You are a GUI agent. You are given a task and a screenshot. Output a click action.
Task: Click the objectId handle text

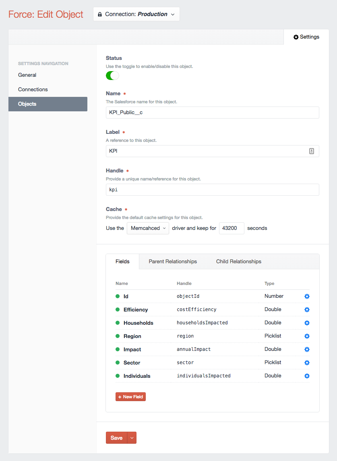pos(188,296)
